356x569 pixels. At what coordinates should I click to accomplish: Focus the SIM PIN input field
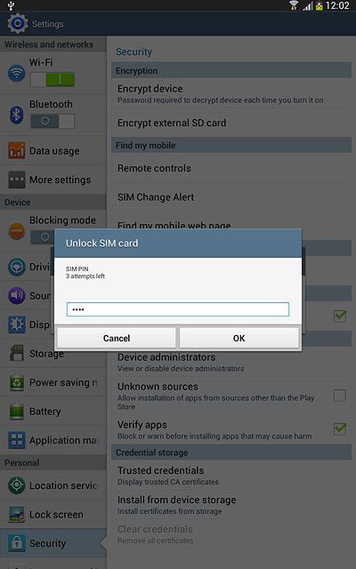178,309
